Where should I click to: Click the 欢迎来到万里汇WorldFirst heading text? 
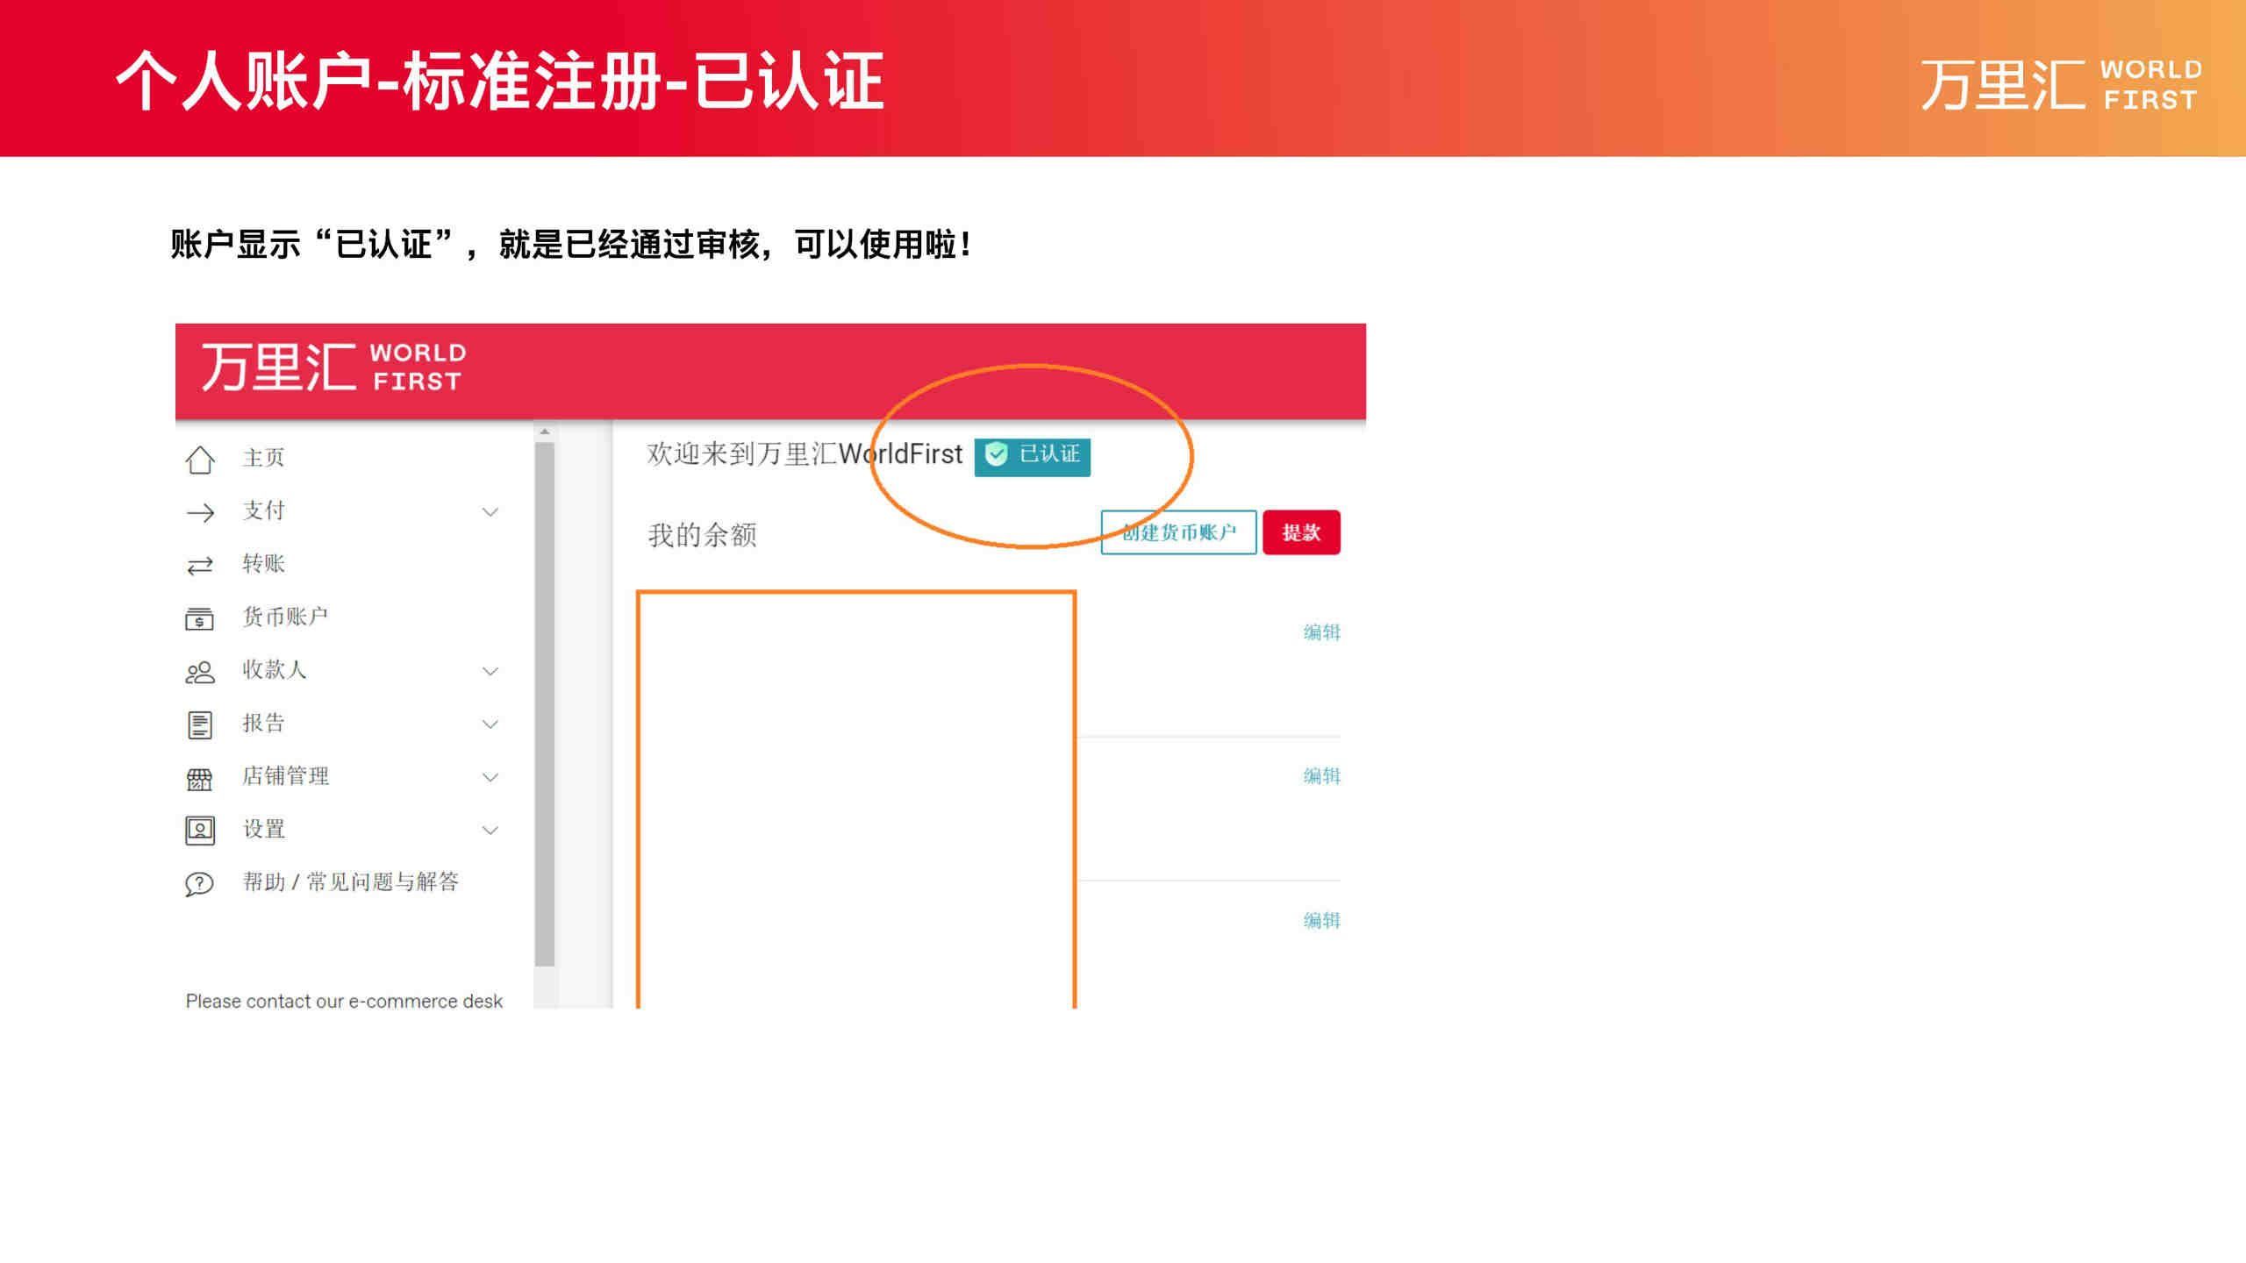805,454
